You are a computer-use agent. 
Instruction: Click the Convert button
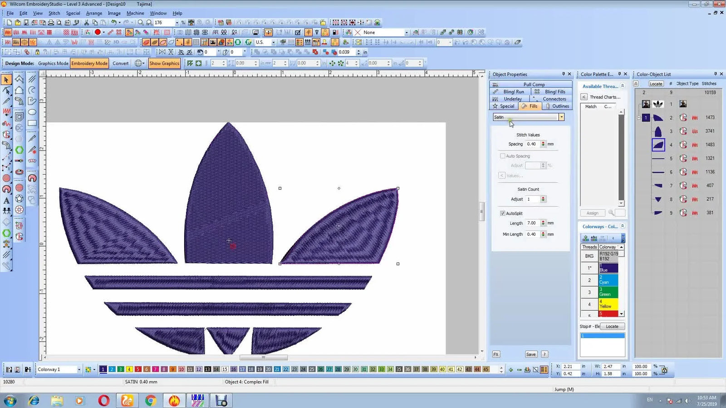121,63
